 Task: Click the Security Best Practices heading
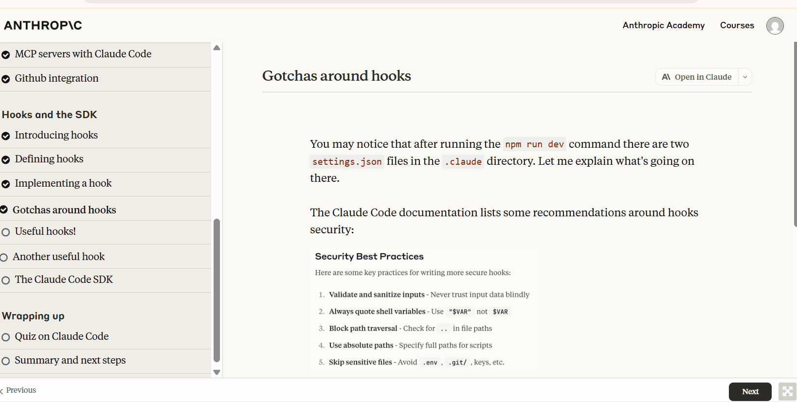(x=369, y=256)
